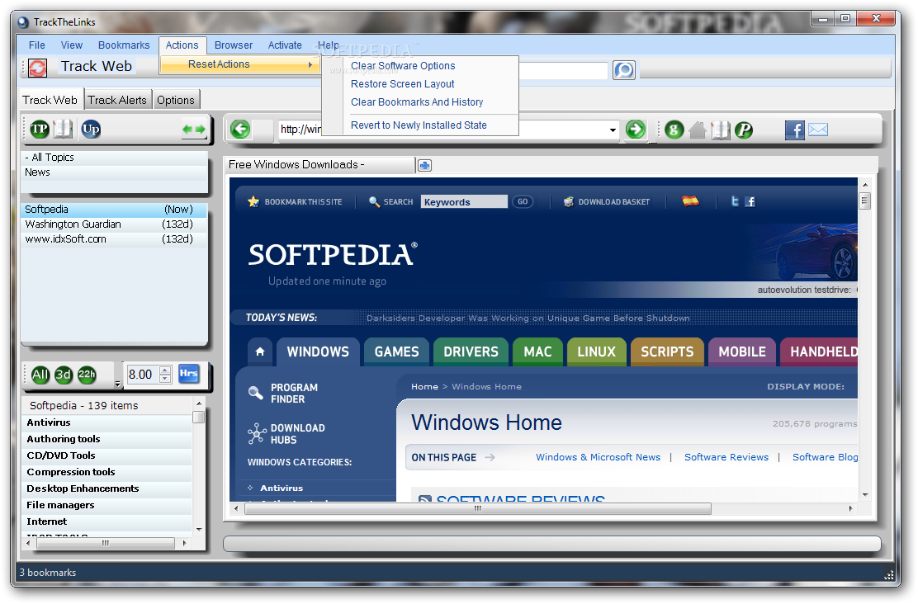Screen dimensions: 918x604
Task: Share via the Facebook icon in the toolbar
Action: (794, 130)
